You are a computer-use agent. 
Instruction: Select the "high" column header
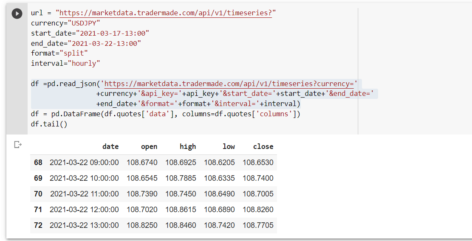tap(188, 146)
